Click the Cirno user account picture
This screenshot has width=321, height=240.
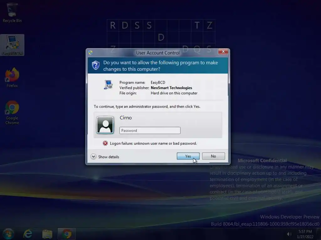(x=105, y=125)
